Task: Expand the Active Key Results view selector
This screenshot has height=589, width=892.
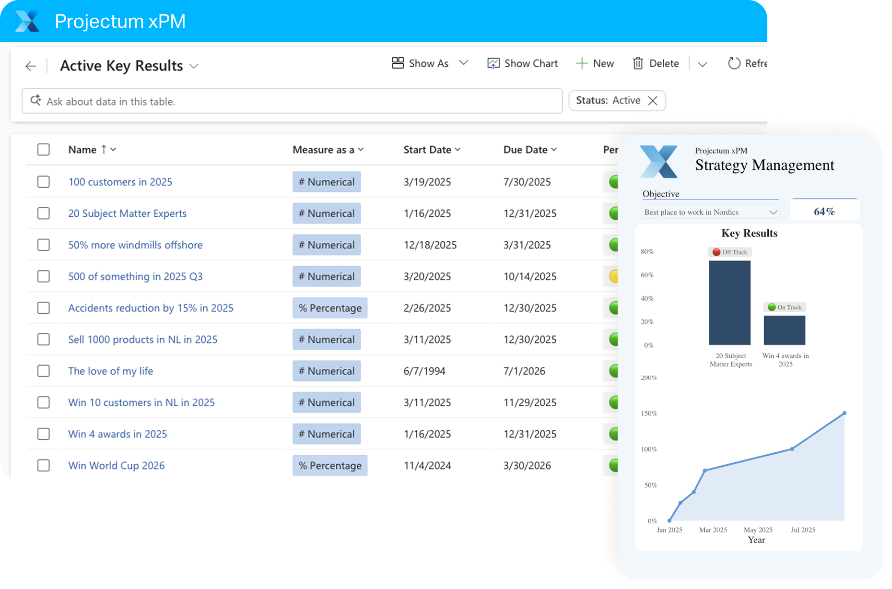Action: tap(194, 66)
